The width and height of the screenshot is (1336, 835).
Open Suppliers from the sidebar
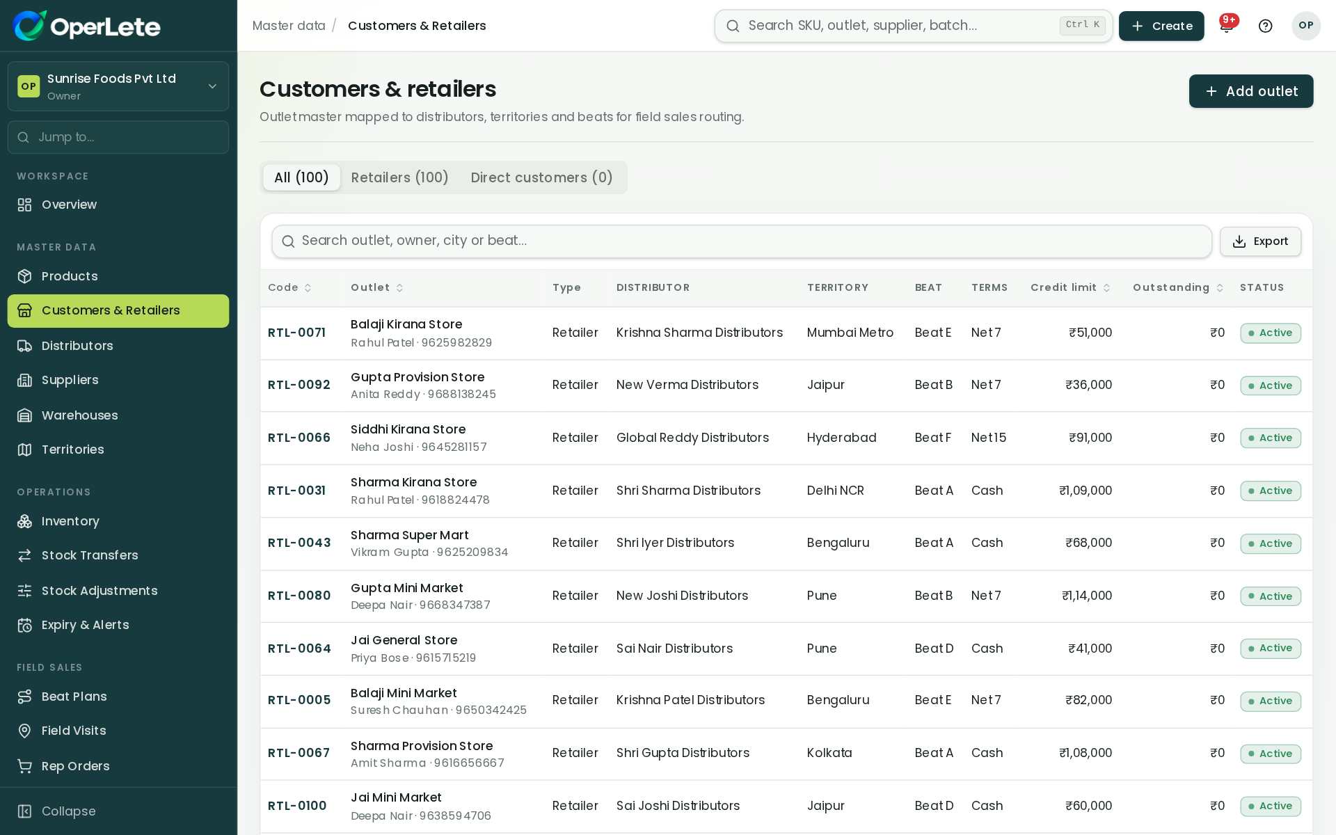(118, 380)
